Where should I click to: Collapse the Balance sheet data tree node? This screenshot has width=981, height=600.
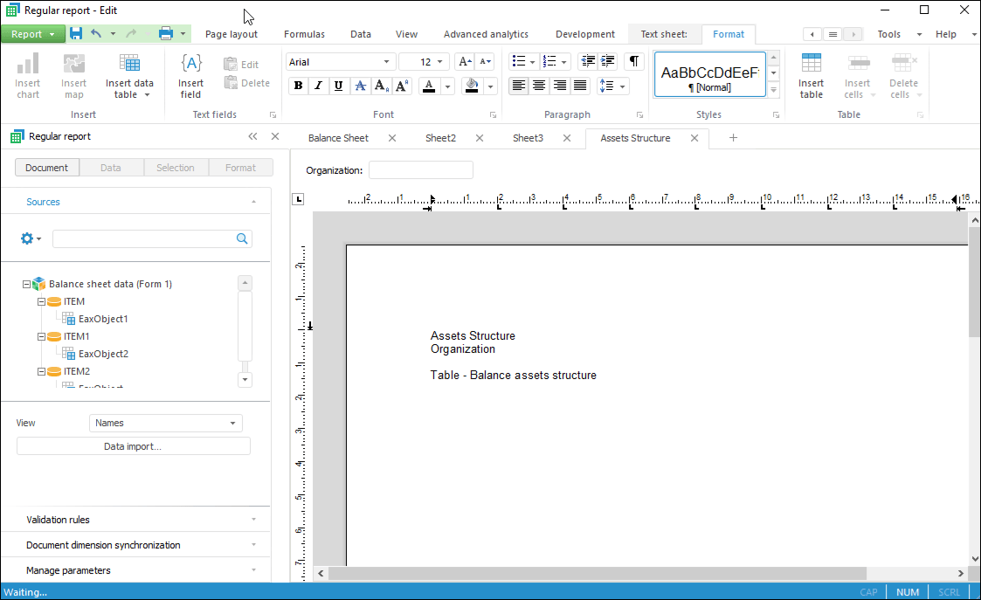pyautogui.click(x=26, y=284)
